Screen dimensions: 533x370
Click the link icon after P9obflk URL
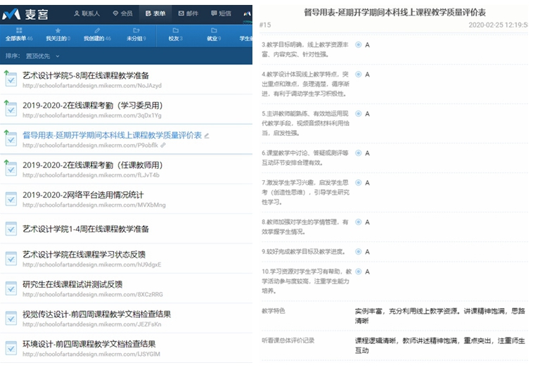163,146
